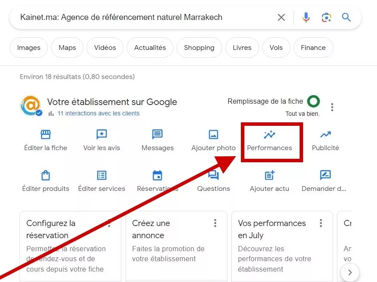Open the Performances sparkline icon
The height and width of the screenshot is (282, 377).
[270, 134]
